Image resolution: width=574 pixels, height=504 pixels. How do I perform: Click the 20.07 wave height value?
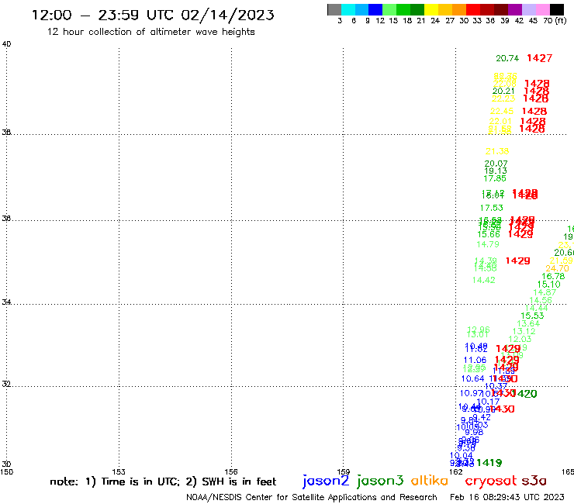click(496, 164)
